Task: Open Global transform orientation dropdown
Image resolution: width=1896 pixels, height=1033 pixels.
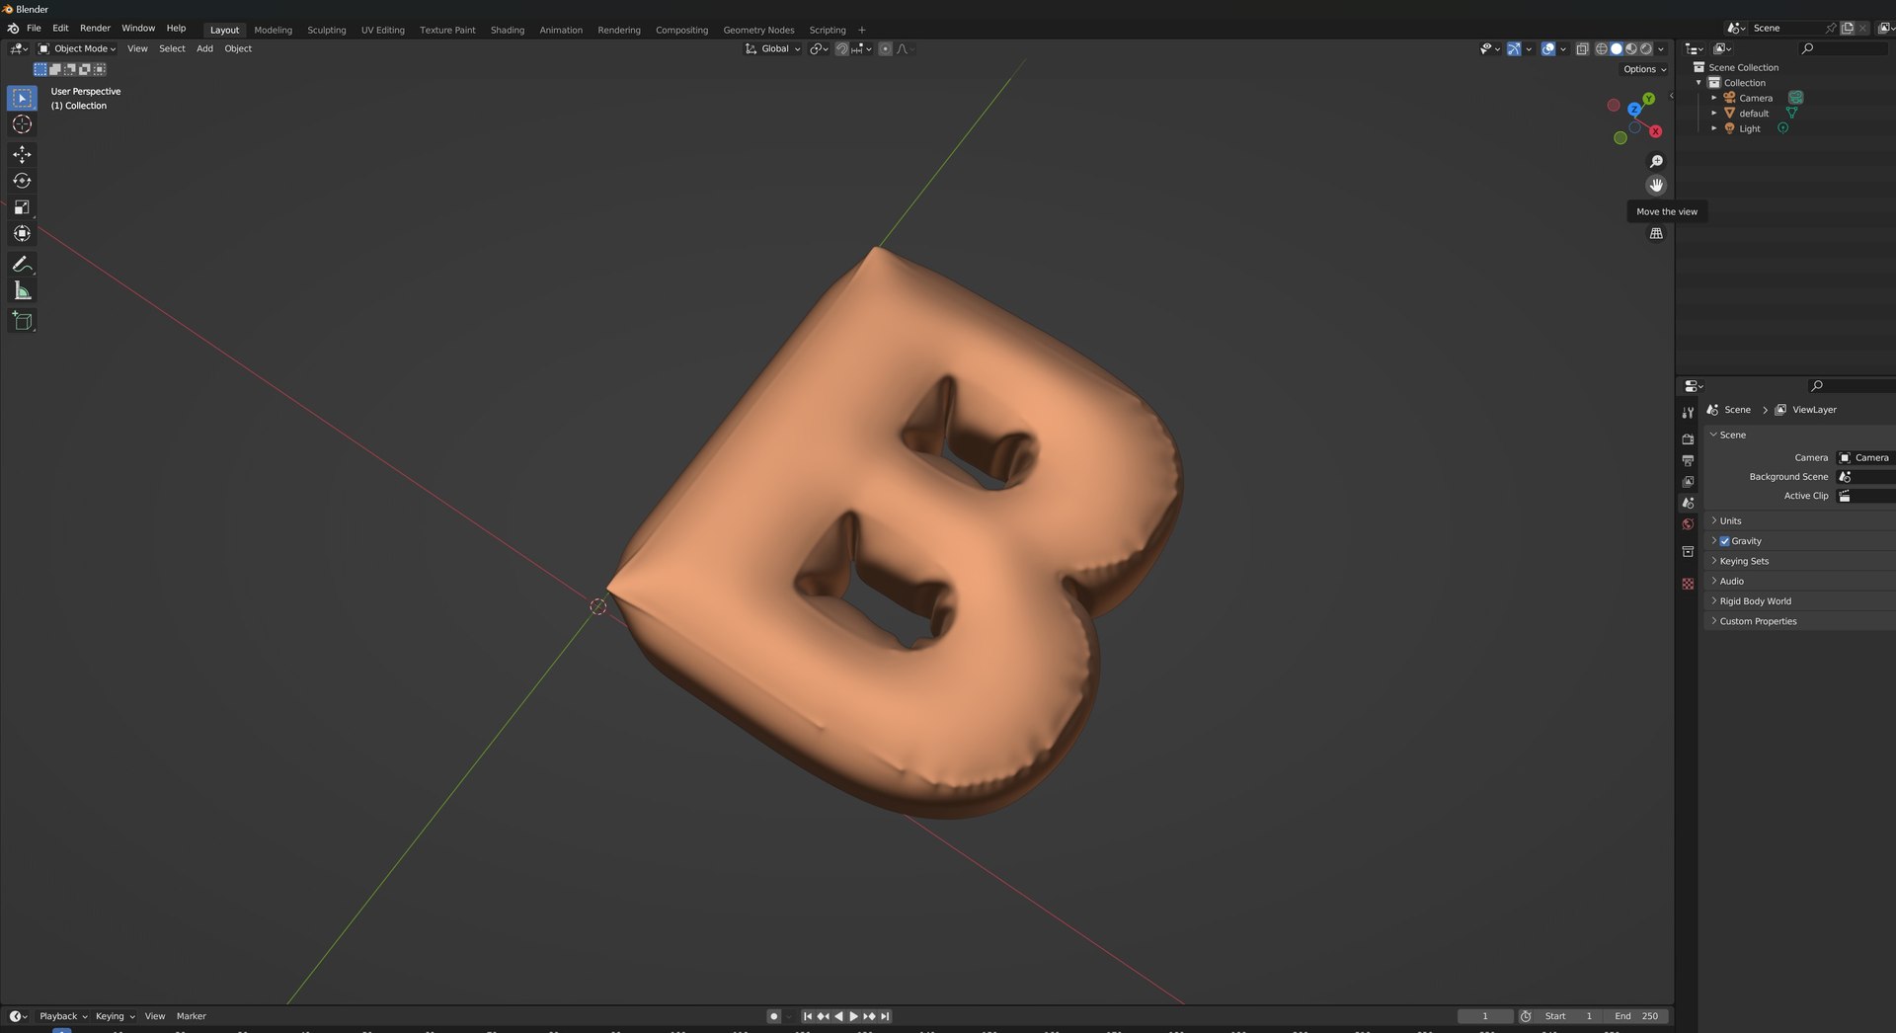Action: (x=772, y=48)
